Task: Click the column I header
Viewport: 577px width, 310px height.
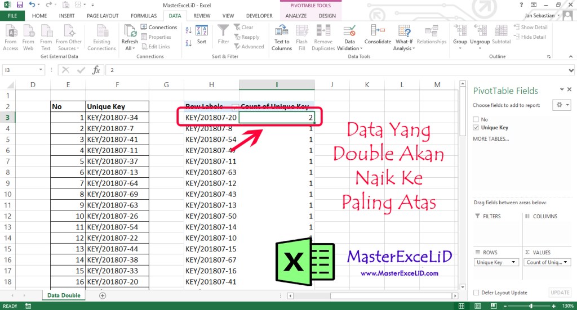Action: point(277,85)
